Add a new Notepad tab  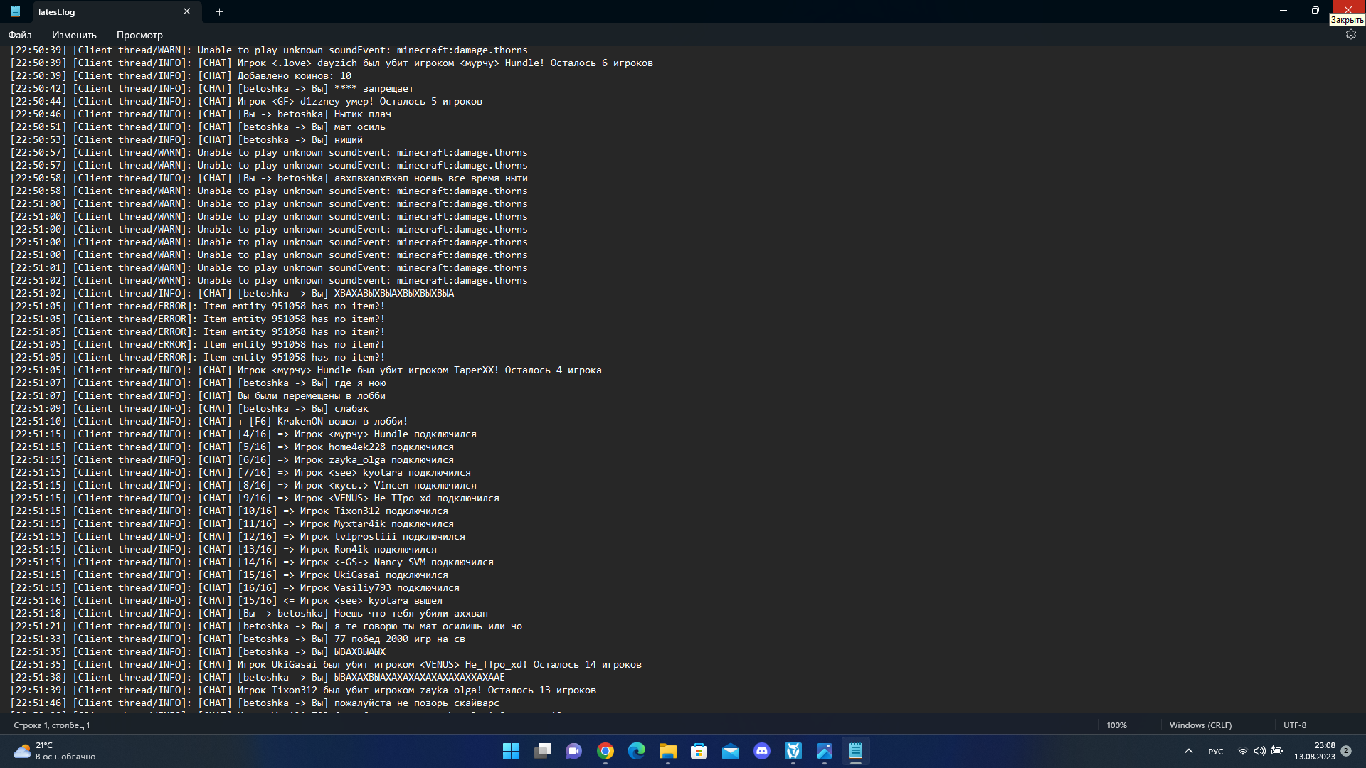tap(219, 11)
